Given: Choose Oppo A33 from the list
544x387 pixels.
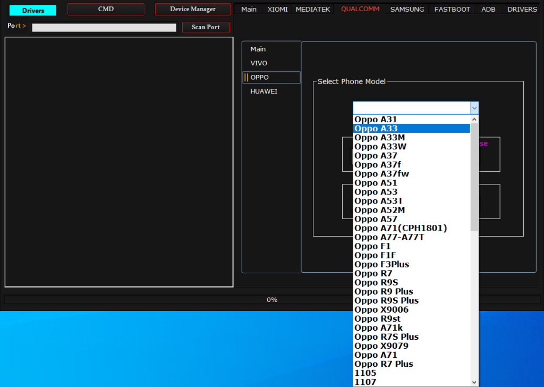Looking at the screenshot, I should coord(412,129).
